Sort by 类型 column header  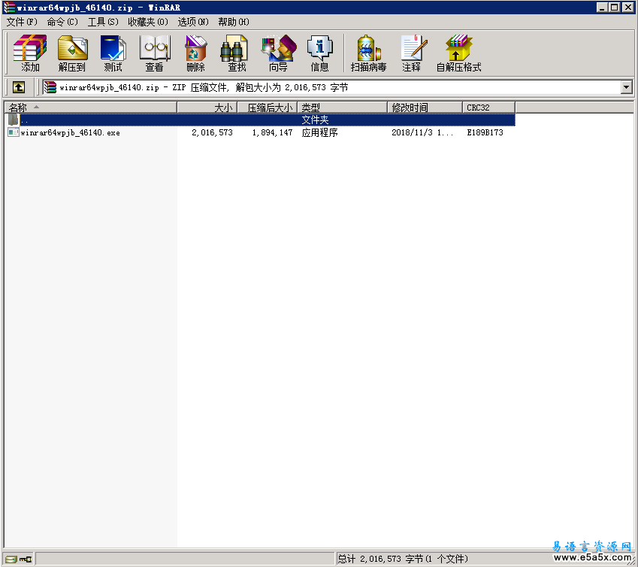click(x=342, y=108)
